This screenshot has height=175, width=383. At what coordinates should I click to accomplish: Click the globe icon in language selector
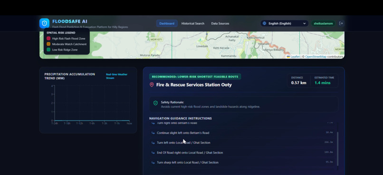[264, 23]
